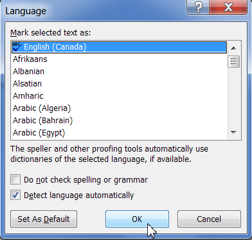252x240 pixels.
Task: Click the language list scrollbar thumb
Action: [x=234, y=62]
